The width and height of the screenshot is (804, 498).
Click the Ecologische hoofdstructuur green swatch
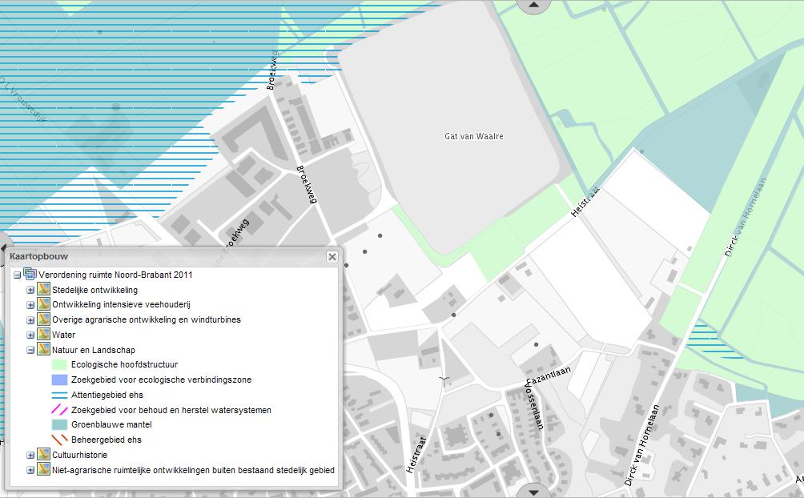59,365
